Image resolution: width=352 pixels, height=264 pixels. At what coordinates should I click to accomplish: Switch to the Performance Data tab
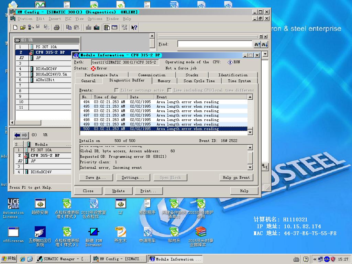point(101,75)
